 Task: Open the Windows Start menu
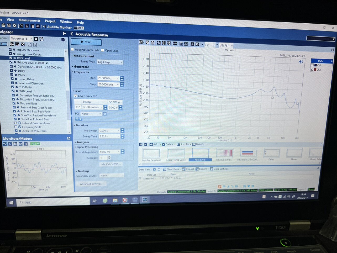(x=11, y=203)
